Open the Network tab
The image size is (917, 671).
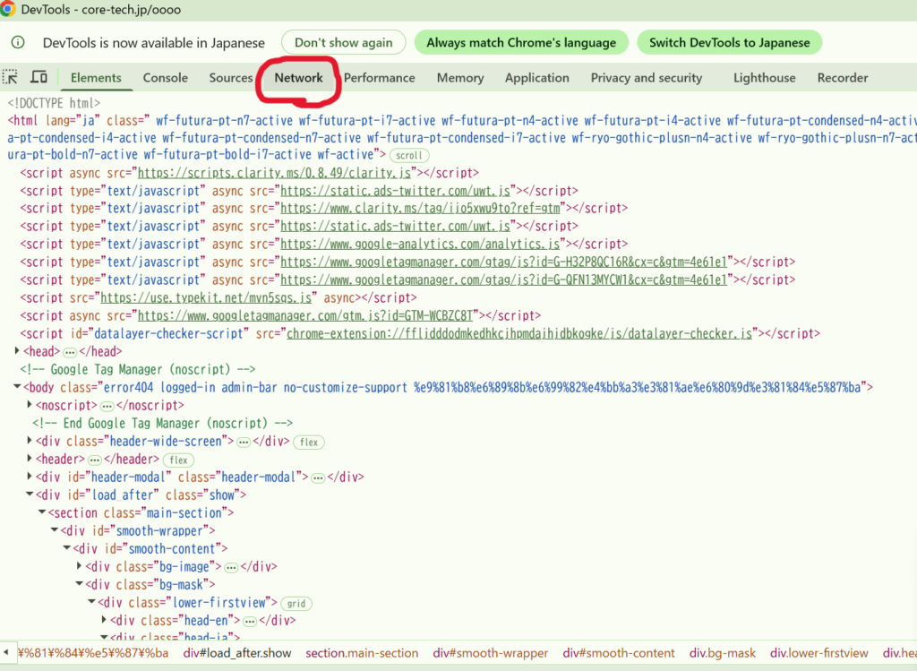298,78
